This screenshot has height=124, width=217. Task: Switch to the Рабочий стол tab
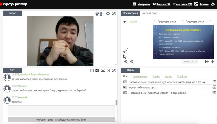pos(149,13)
